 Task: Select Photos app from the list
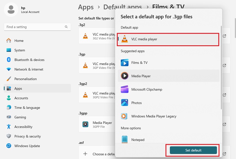point(168,103)
